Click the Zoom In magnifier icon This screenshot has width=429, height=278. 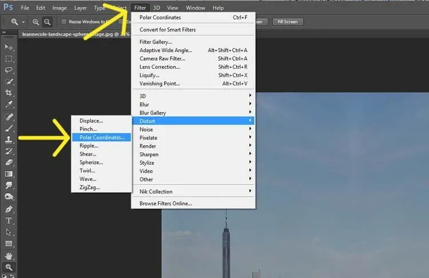[36, 22]
